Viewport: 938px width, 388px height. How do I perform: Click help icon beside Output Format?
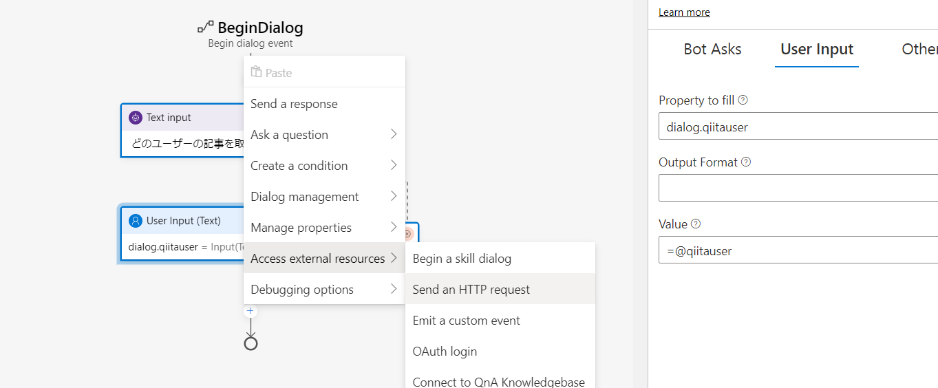pyautogui.click(x=746, y=162)
